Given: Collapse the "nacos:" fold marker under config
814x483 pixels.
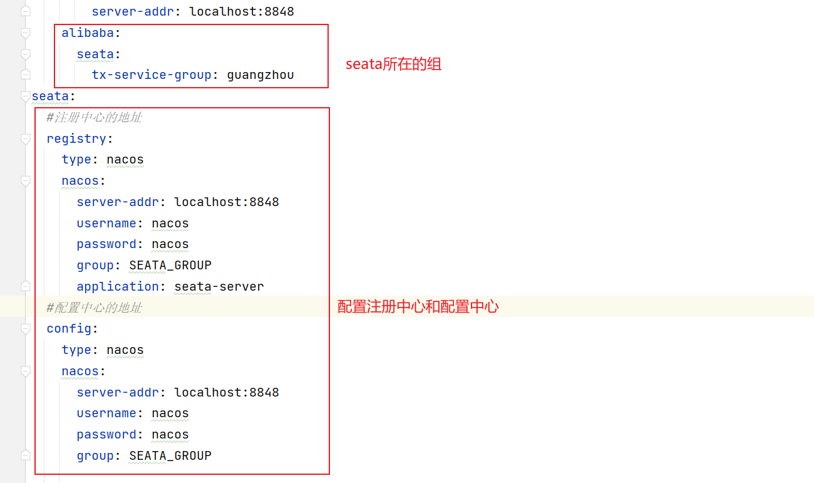Looking at the screenshot, I should (x=25, y=371).
